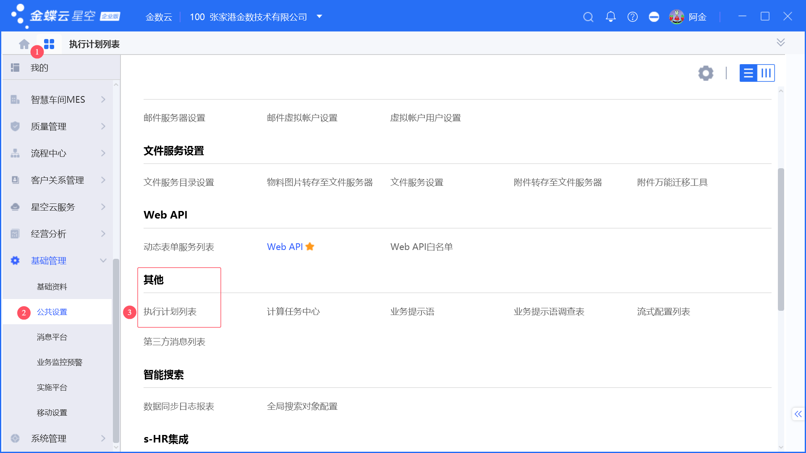This screenshot has width=806, height=453.
Task: Open the settings gear icon
Action: point(706,73)
